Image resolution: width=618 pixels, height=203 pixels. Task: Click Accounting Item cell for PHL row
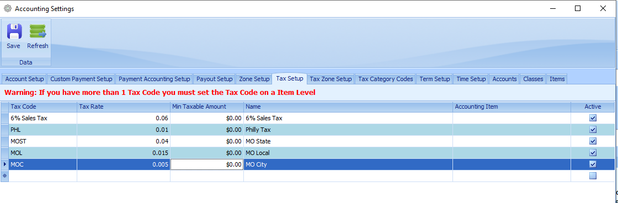click(x=512, y=129)
